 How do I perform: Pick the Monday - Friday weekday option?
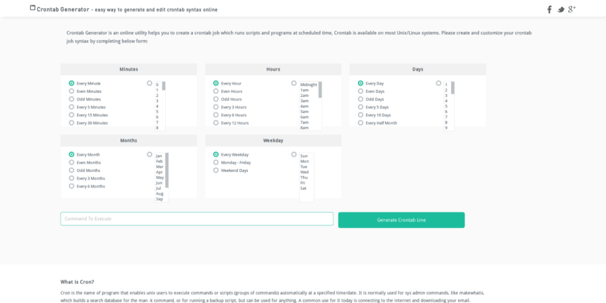click(216, 162)
